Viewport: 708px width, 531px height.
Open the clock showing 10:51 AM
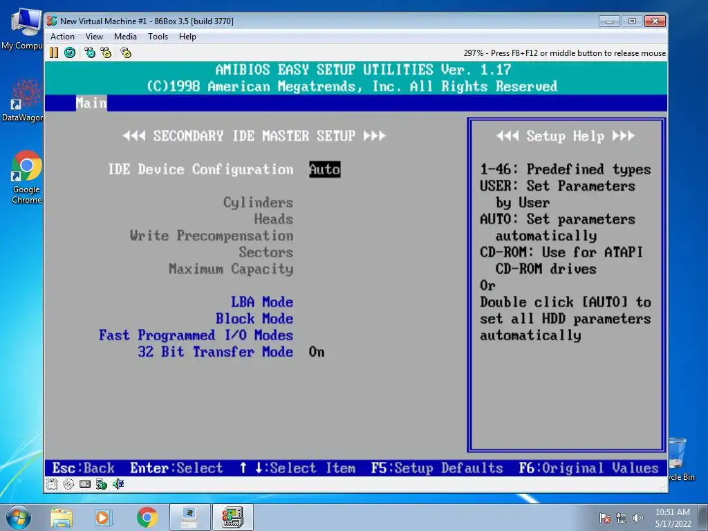[673, 518]
